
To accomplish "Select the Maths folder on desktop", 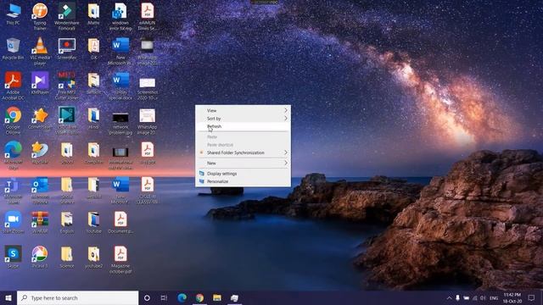I will (x=93, y=14).
